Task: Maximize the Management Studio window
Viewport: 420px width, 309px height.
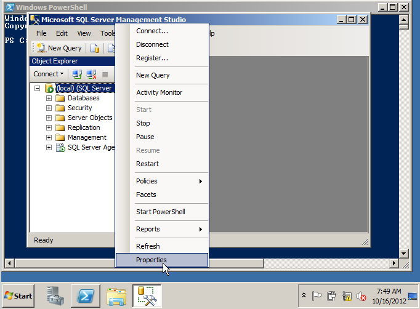Action: coord(352,20)
